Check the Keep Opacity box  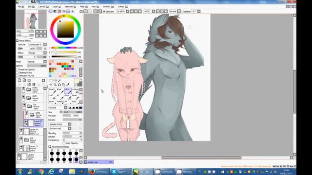[64, 143]
